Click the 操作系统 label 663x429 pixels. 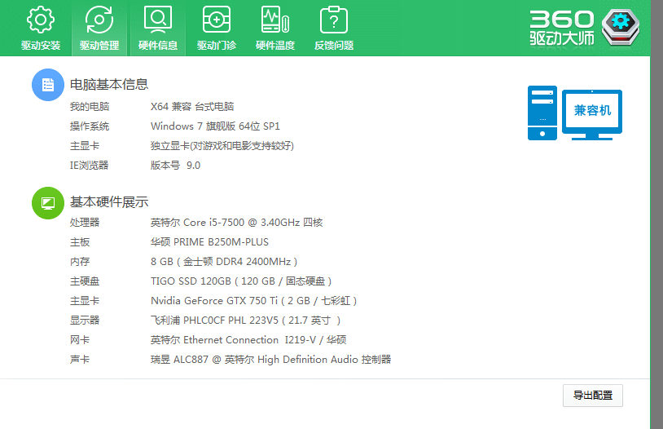point(90,126)
